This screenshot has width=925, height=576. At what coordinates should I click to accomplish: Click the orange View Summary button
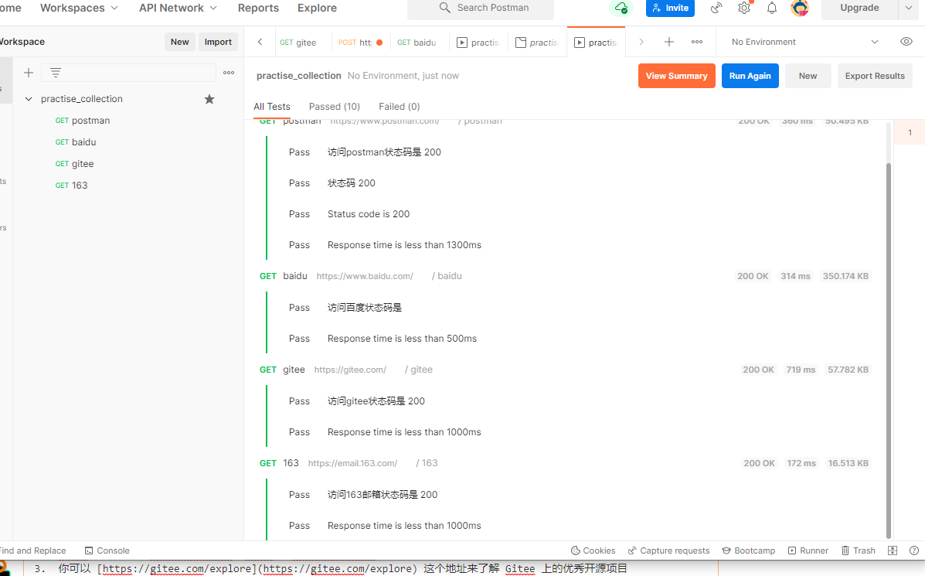[677, 76]
